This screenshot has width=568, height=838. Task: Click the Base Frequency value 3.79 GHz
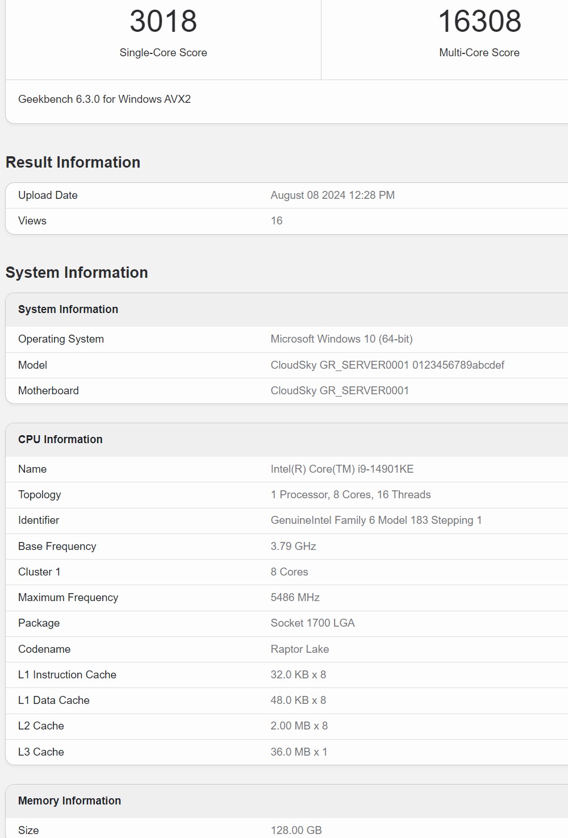coord(293,547)
